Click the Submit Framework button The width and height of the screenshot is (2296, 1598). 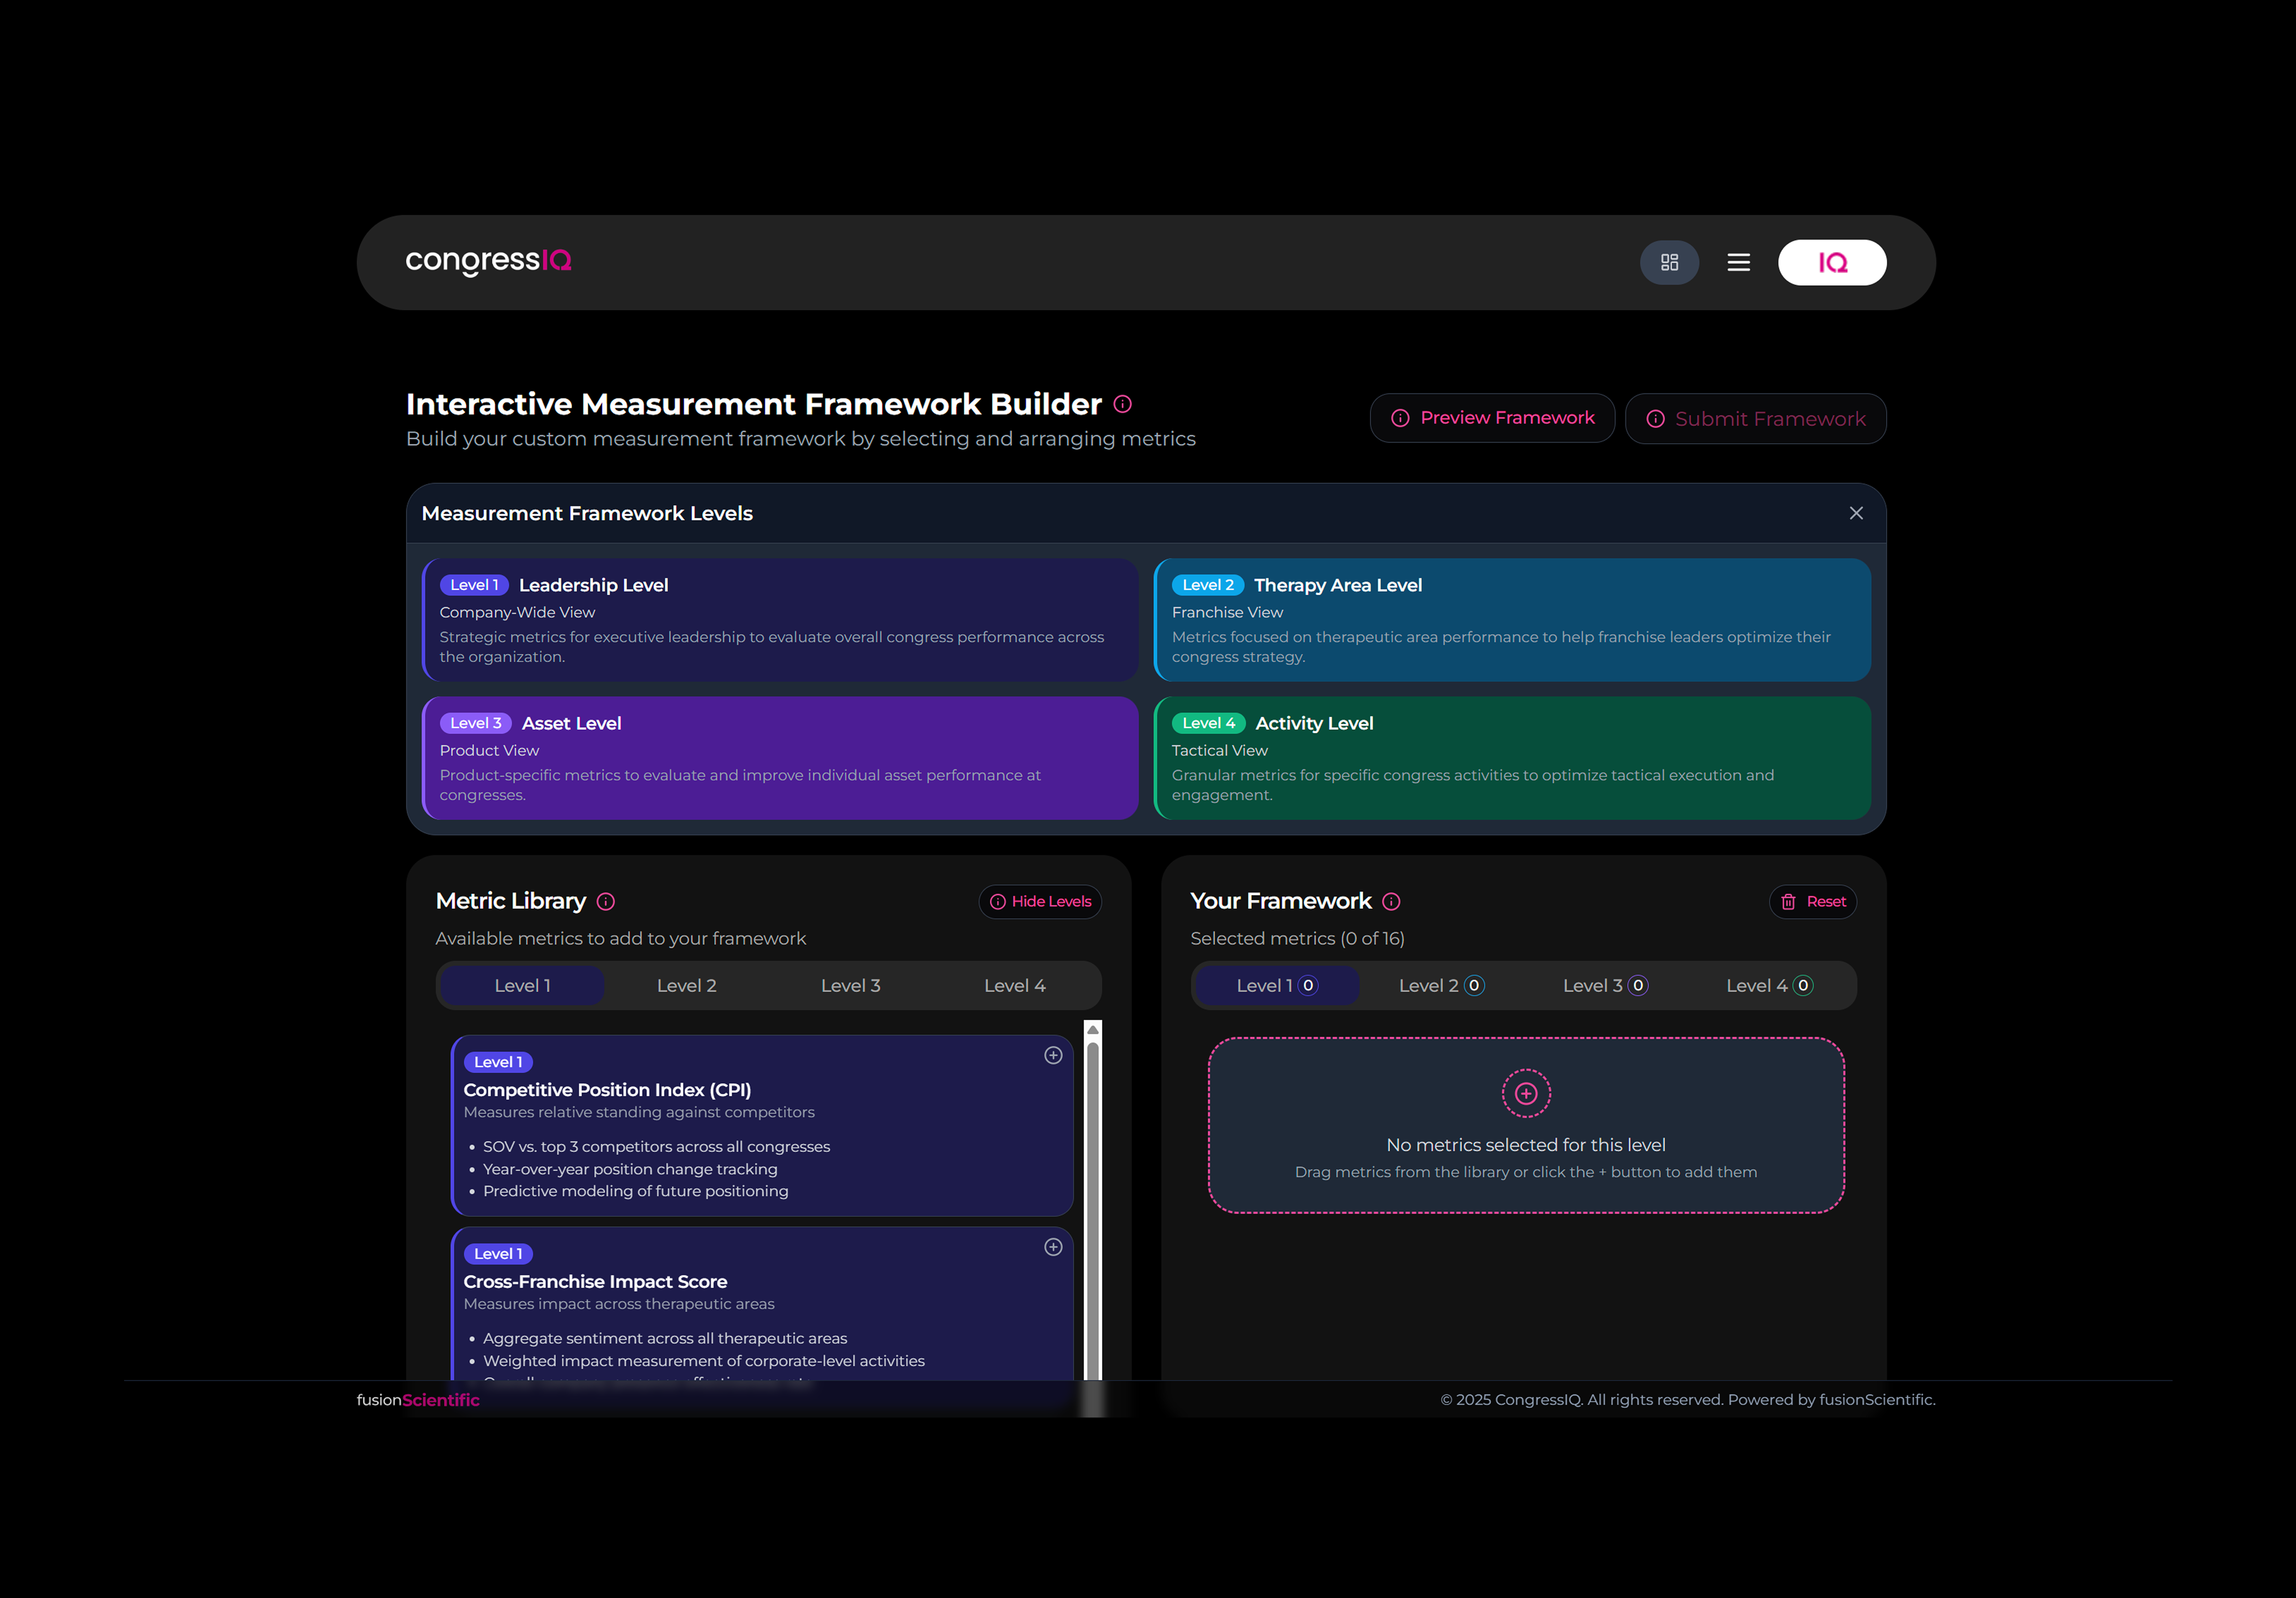tap(1756, 418)
